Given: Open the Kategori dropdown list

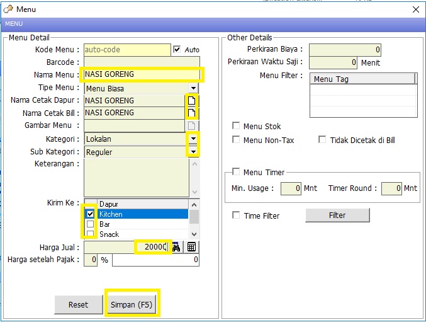Looking at the screenshot, I should [x=193, y=139].
